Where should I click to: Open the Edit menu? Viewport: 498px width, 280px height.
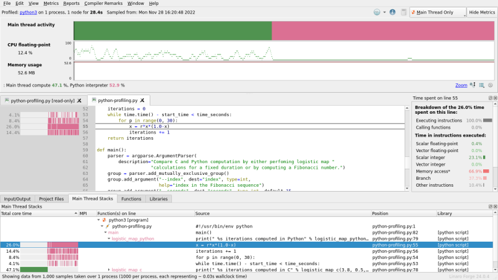pos(19,3)
